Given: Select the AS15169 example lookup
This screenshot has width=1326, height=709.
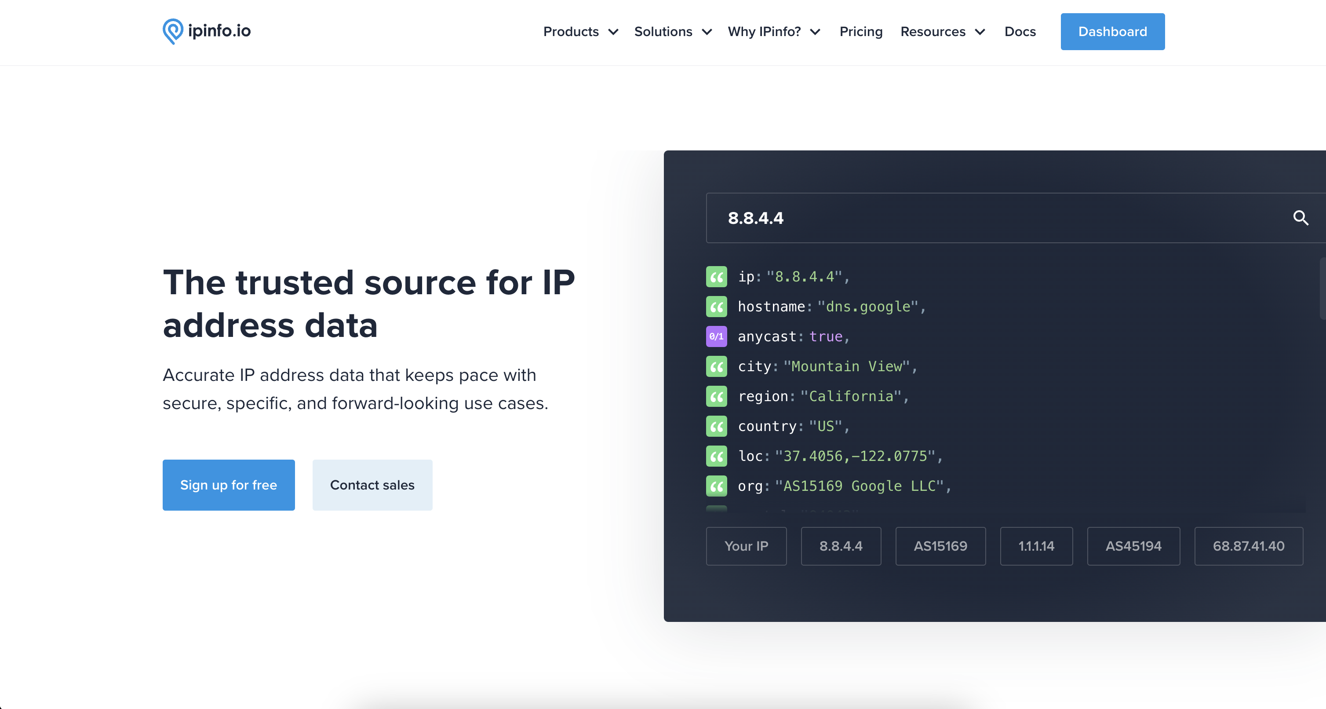Looking at the screenshot, I should pyautogui.click(x=940, y=546).
